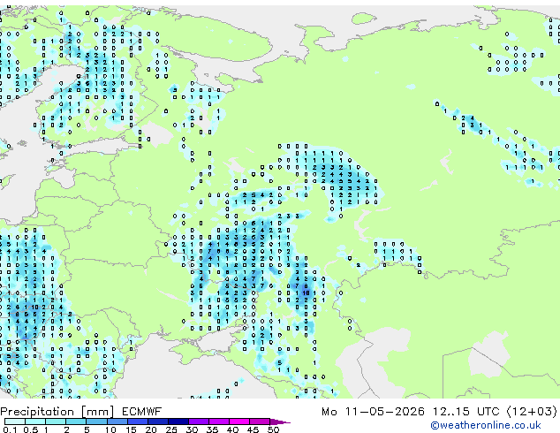Click the 30–35 mm purple swatch

pos(198,422)
